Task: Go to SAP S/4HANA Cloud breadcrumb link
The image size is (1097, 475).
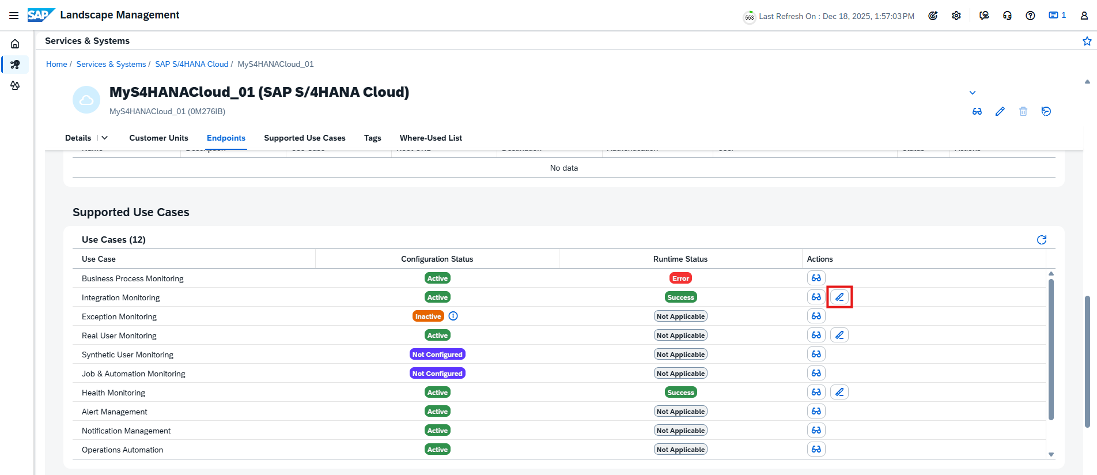Action: pyautogui.click(x=191, y=64)
